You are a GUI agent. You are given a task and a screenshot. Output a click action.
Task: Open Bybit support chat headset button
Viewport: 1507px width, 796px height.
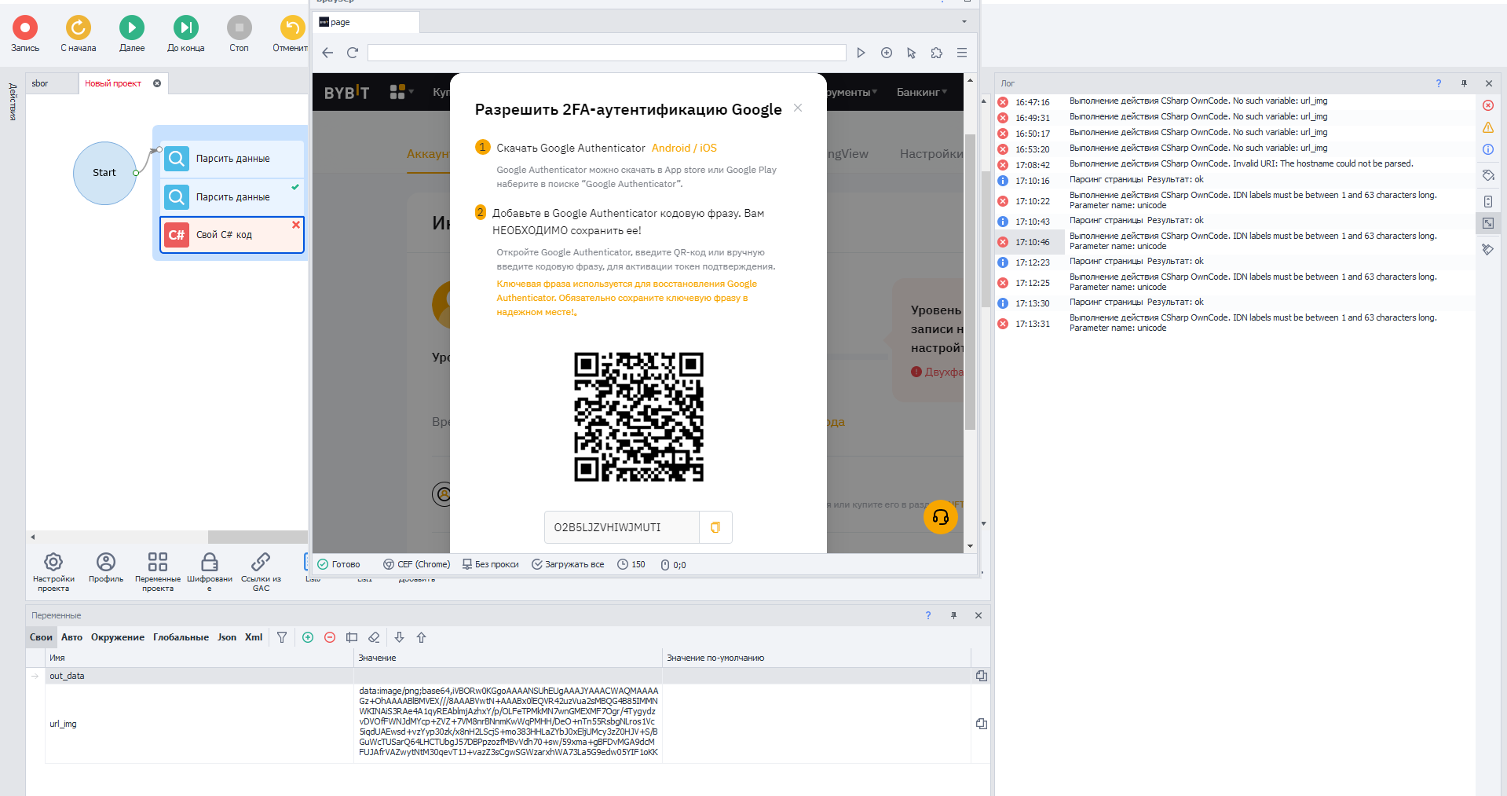pyautogui.click(x=941, y=517)
